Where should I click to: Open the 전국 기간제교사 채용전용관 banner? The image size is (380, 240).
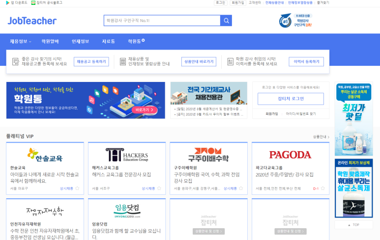click(x=208, y=93)
